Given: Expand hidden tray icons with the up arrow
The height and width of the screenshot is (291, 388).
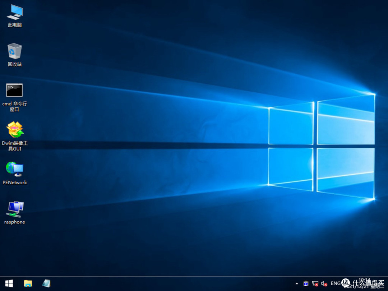Looking at the screenshot, I should click(297, 283).
